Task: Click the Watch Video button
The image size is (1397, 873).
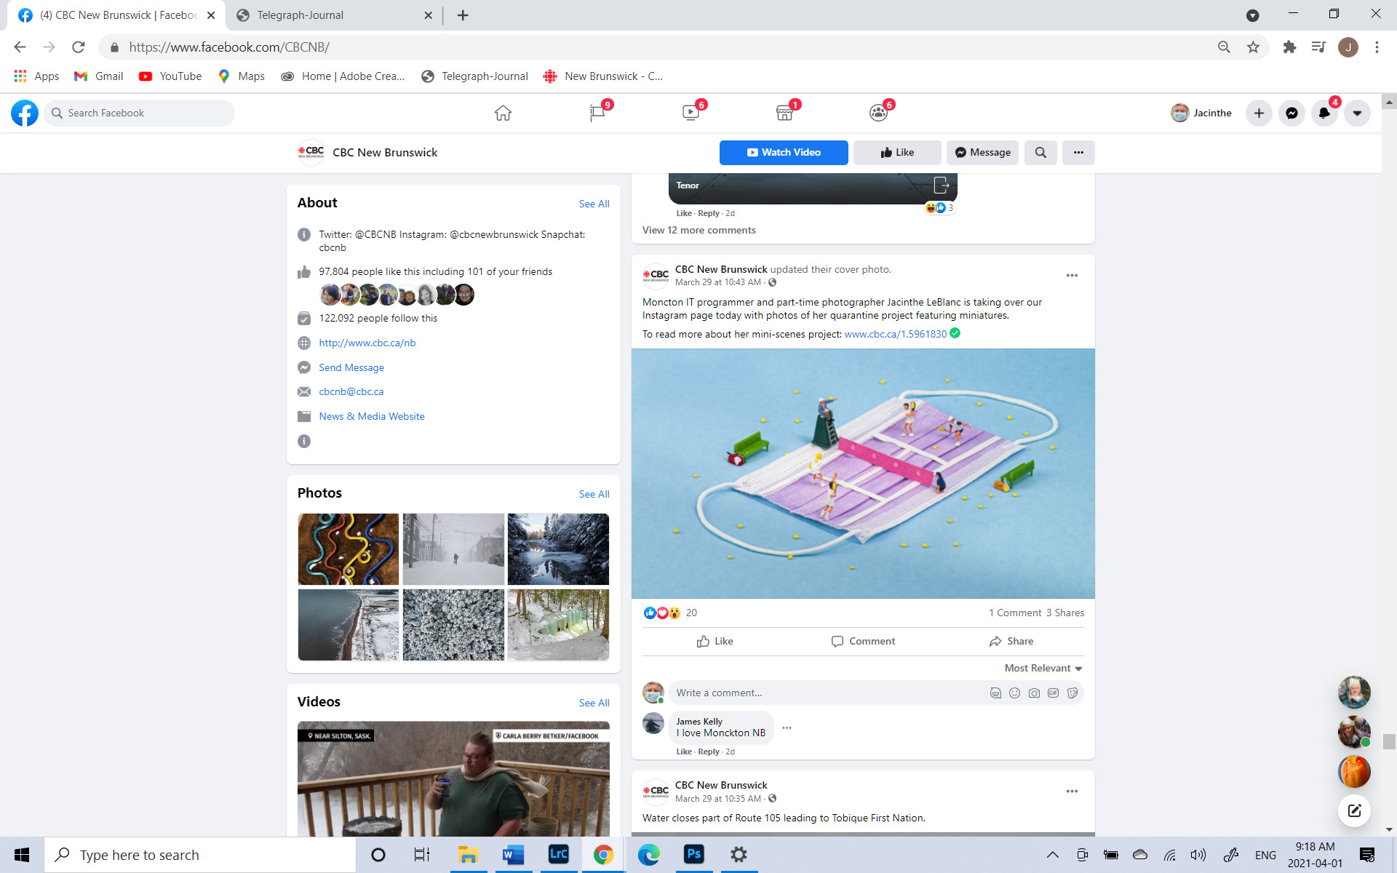Action: pyautogui.click(x=784, y=152)
